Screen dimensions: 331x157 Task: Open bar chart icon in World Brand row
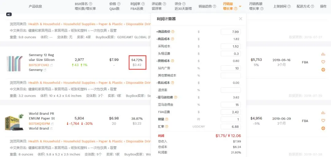(x=323, y=113)
